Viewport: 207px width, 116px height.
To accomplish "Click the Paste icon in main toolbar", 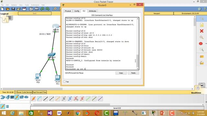I will click(37, 9).
